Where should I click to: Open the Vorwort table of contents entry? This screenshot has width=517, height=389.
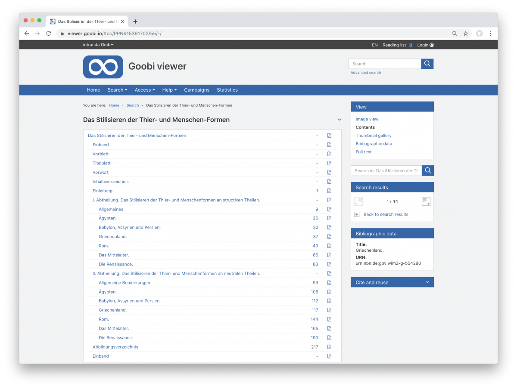[x=100, y=172]
